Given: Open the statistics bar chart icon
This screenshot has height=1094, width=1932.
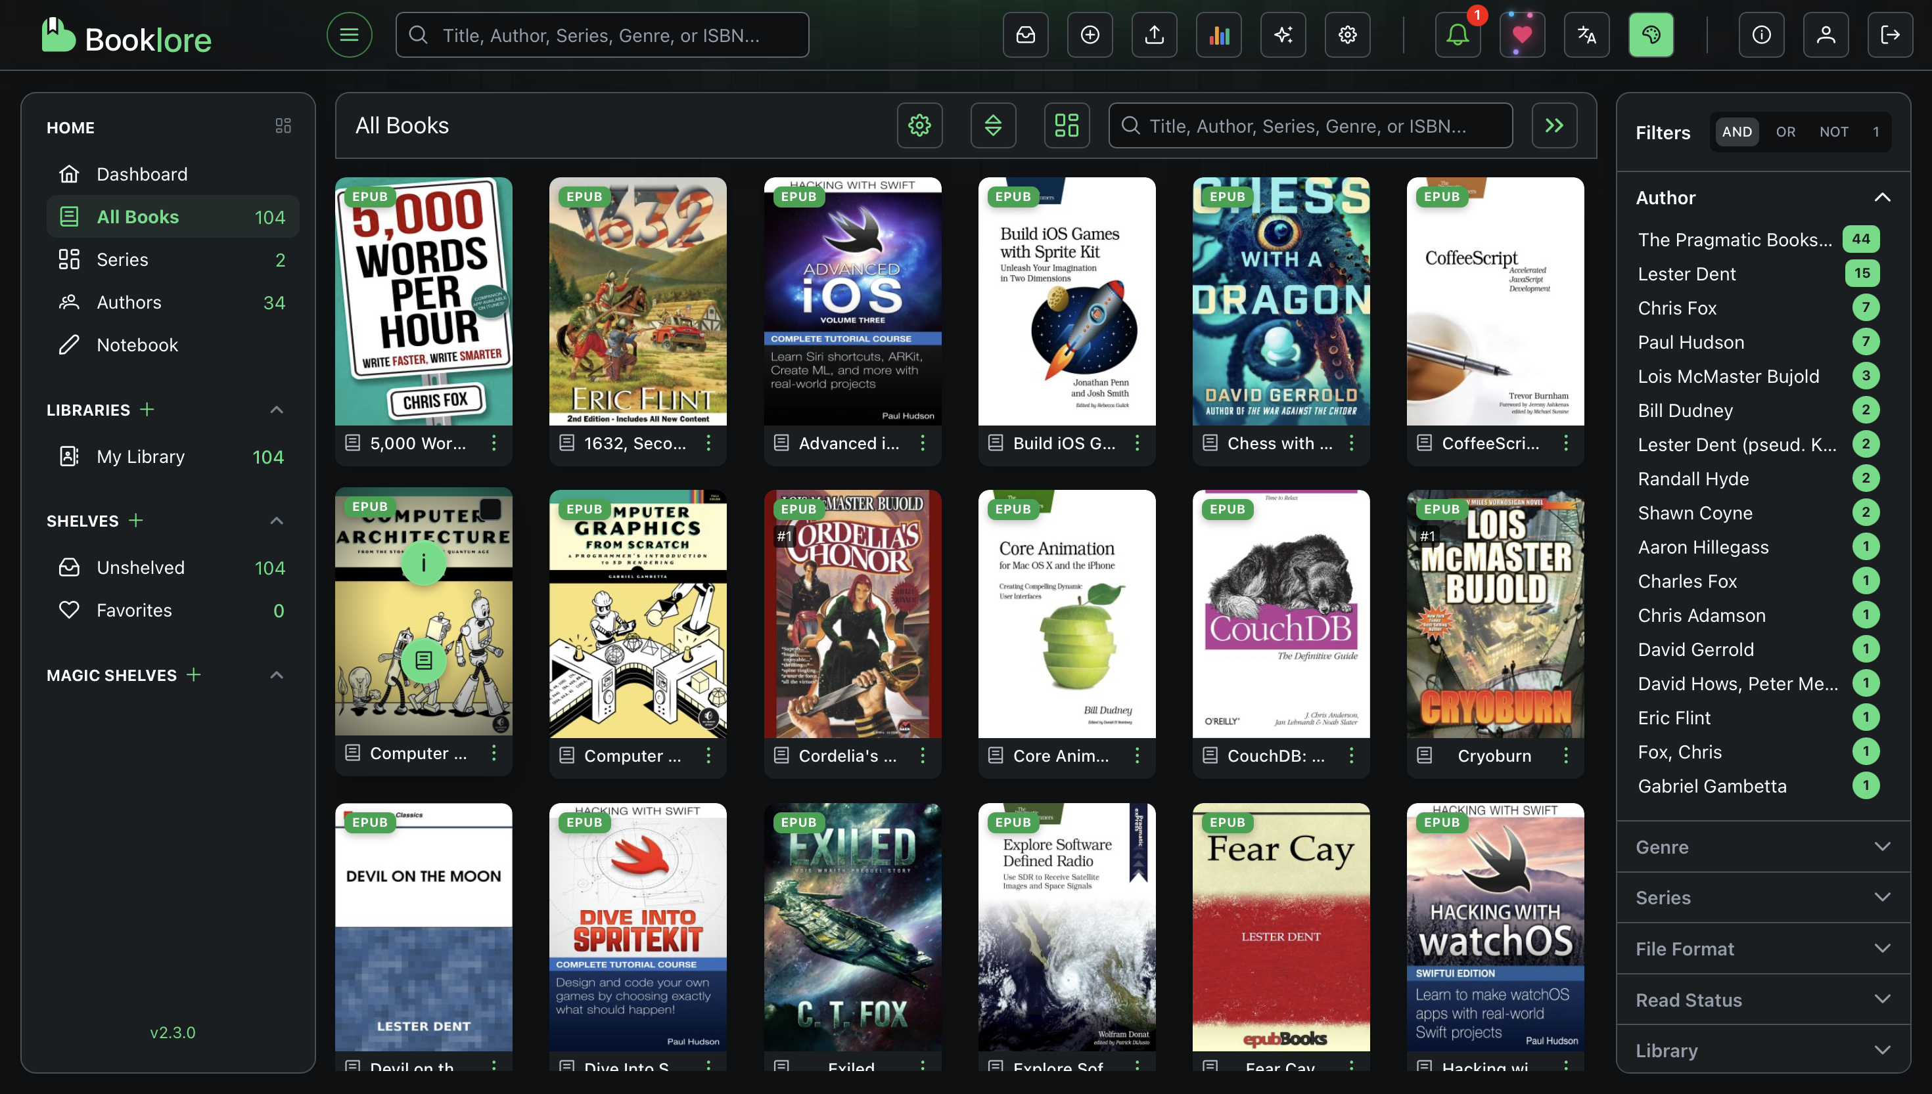Looking at the screenshot, I should point(1218,35).
